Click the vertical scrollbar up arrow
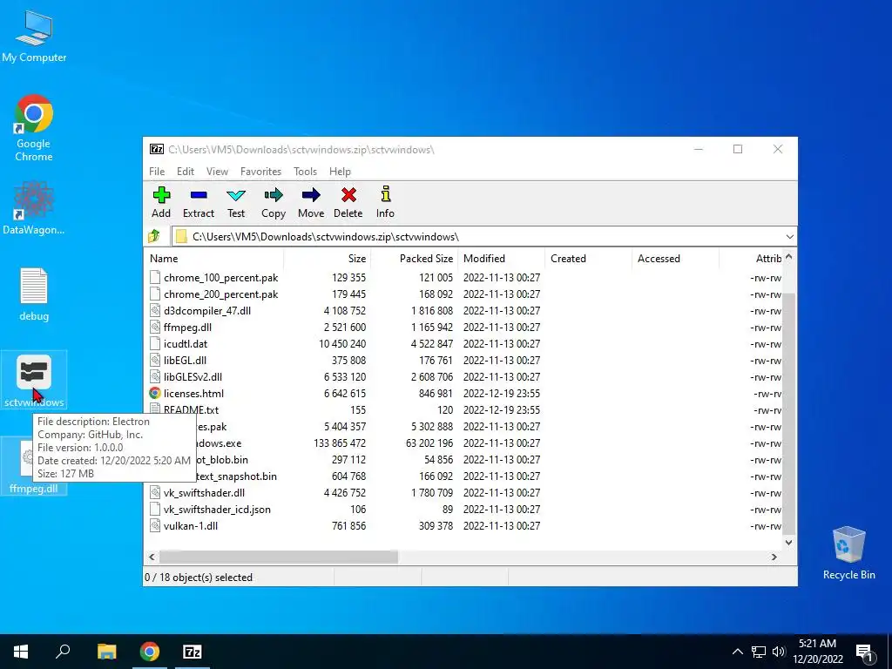The image size is (892, 669). pos(789,257)
